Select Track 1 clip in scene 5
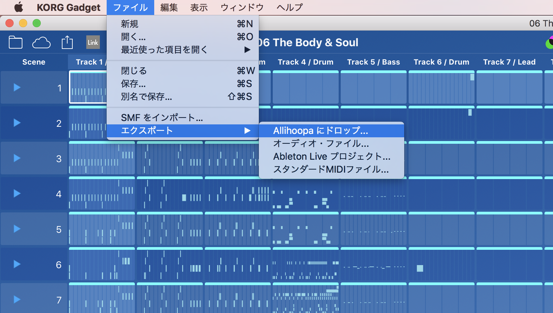This screenshot has width=553, height=313. (102, 228)
